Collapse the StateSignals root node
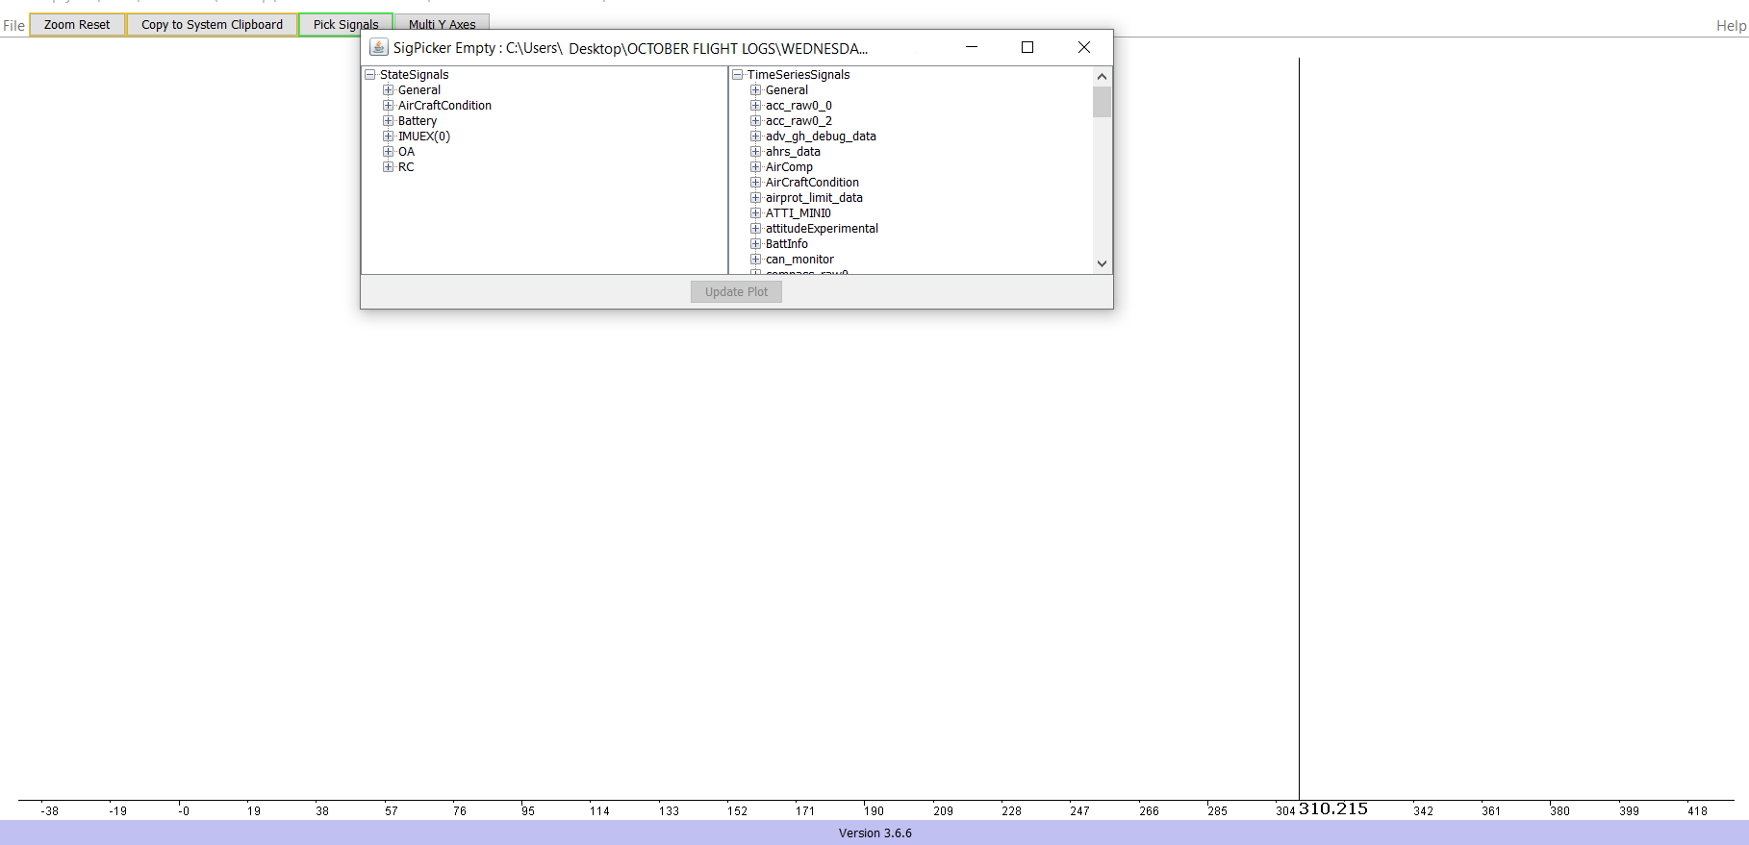This screenshot has width=1749, height=845. [x=370, y=75]
